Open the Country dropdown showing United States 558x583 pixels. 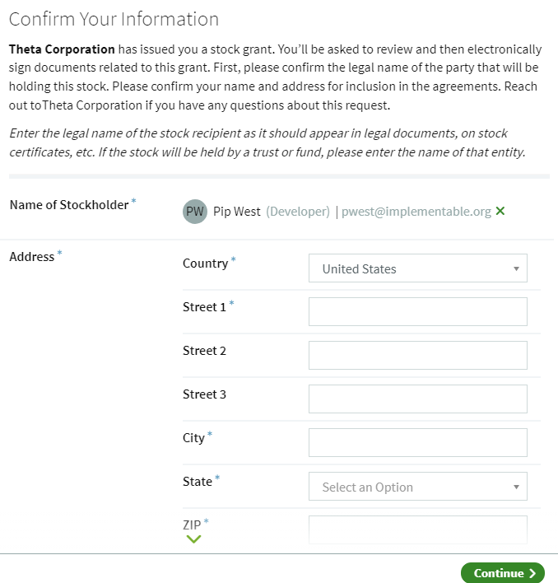pos(417,268)
